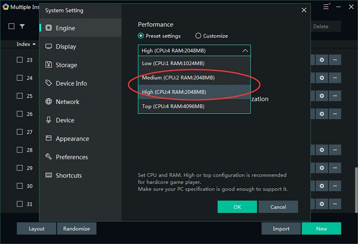Open more options for instance 29
This screenshot has height=244, width=358.
pos(335,168)
